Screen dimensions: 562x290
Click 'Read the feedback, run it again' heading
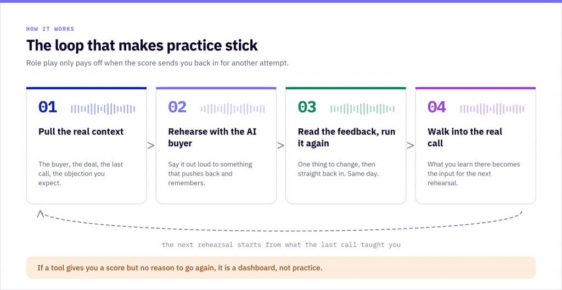(x=347, y=138)
